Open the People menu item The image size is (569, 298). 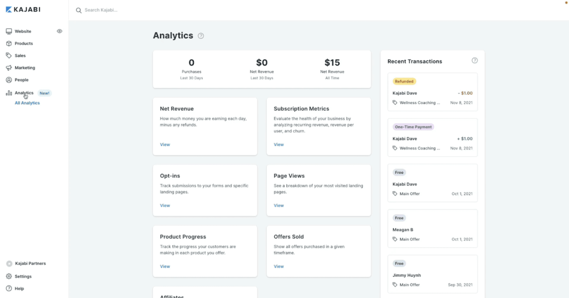pyautogui.click(x=22, y=80)
